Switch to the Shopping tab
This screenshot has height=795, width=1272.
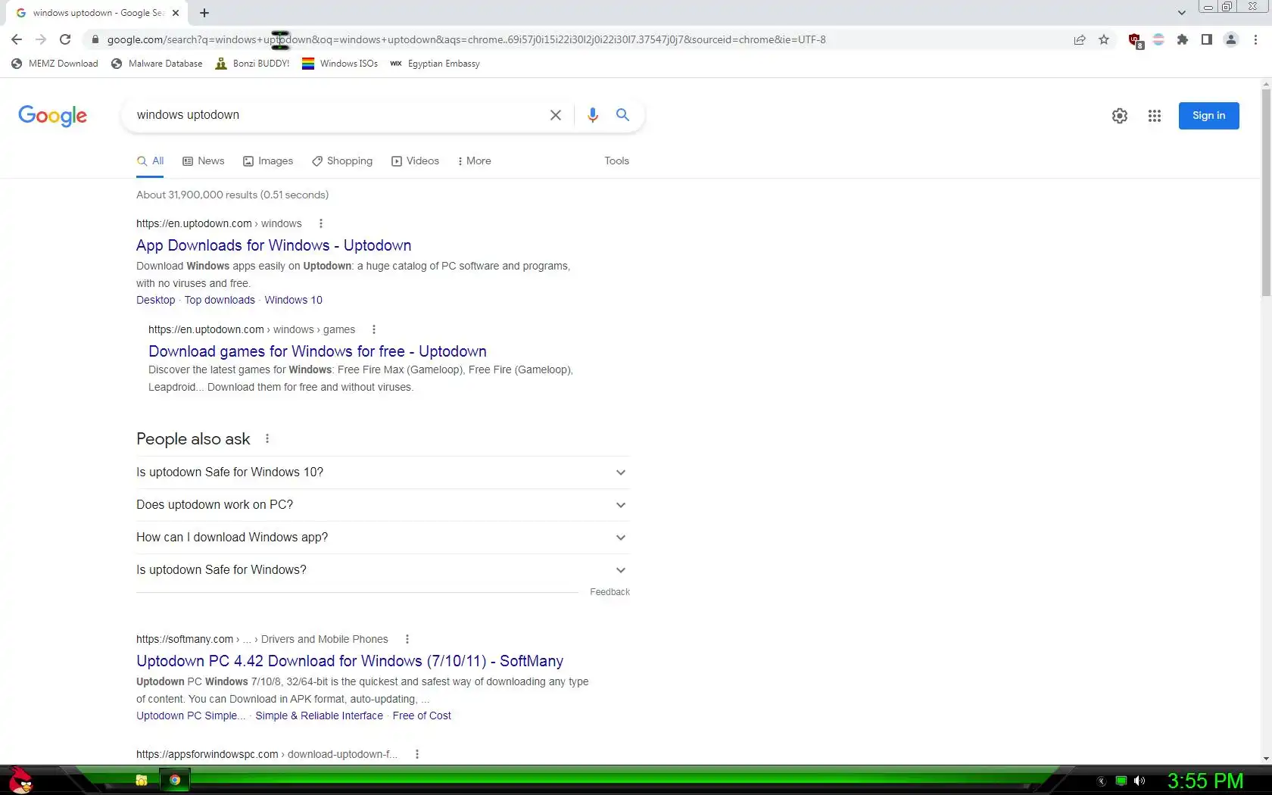point(342,161)
